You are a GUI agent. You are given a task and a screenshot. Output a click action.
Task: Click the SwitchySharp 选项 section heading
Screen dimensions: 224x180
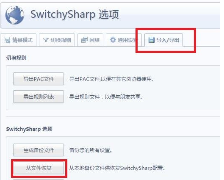pos(29,129)
